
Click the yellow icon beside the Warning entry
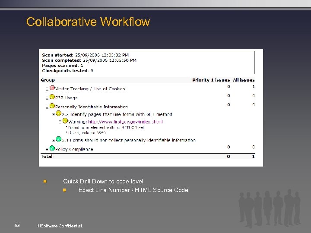click(x=65, y=121)
